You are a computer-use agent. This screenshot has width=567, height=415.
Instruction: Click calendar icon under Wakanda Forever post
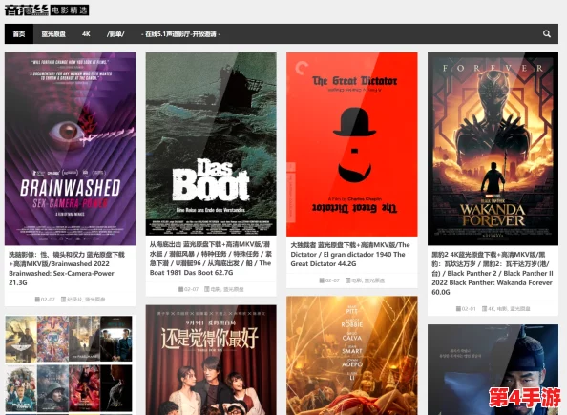[458, 309]
